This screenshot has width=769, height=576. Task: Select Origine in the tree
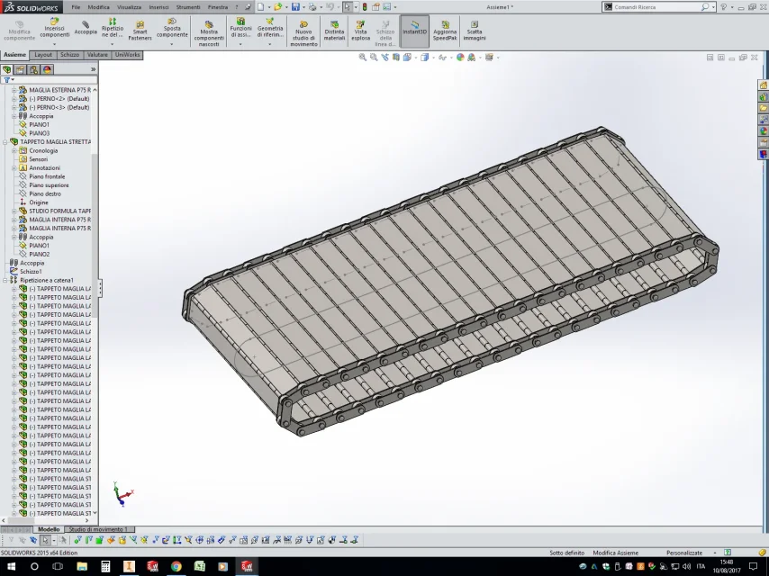[x=38, y=202]
